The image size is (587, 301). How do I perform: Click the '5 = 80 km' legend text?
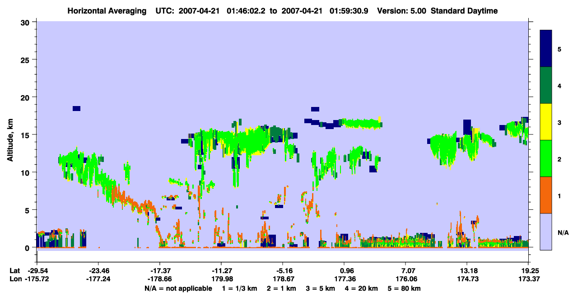point(405,288)
